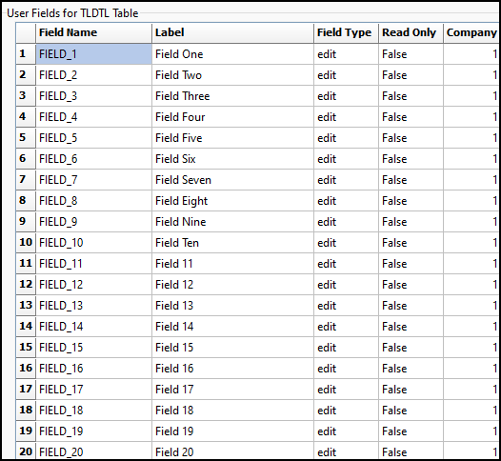
Task: Select the FIELD_1 cell
Action: [x=93, y=54]
